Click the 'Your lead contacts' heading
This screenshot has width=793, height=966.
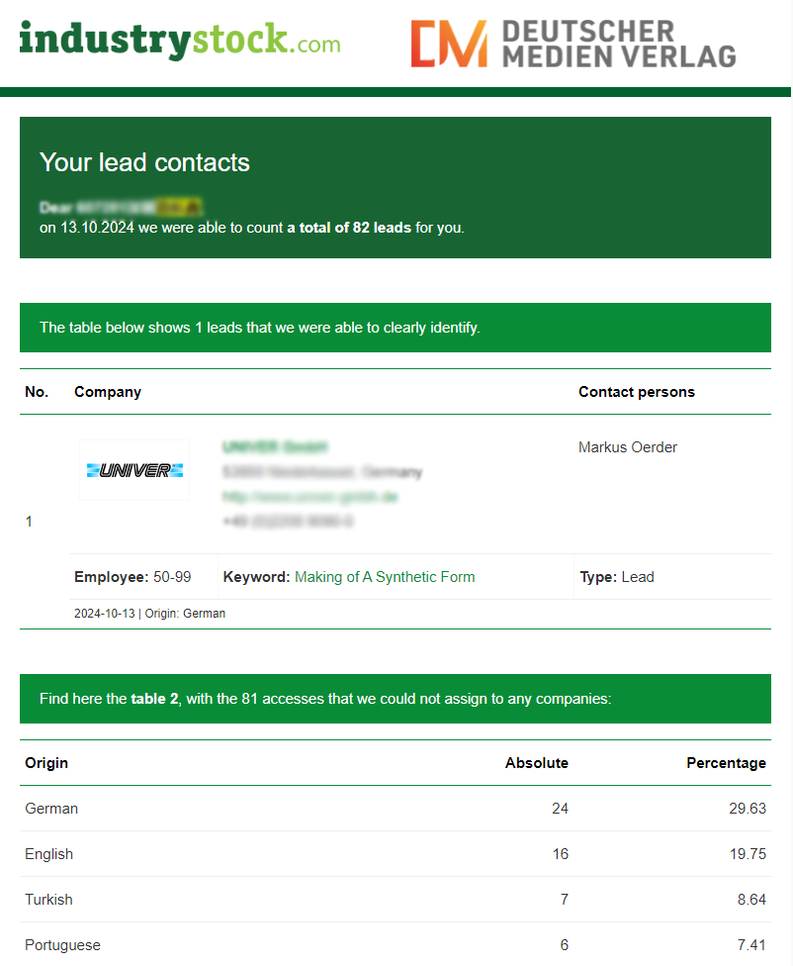[x=144, y=163]
